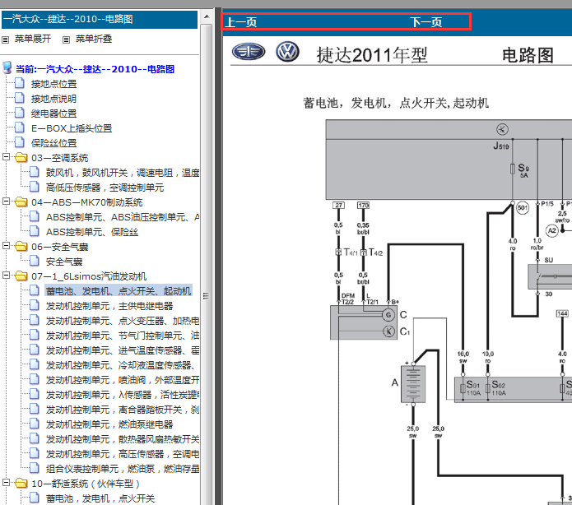Viewport: 572px width, 505px height.
Task: Open 发动机控制单元，离合器踏板开关 diagram
Action: point(122,410)
